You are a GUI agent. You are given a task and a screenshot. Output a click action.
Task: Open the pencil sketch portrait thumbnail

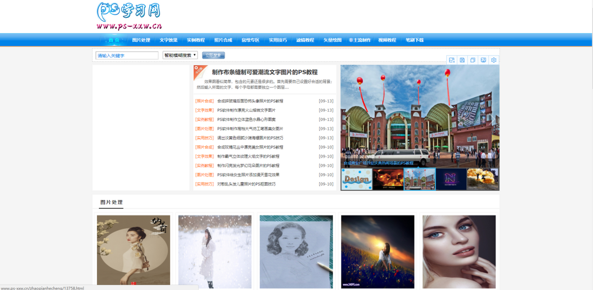296,251
